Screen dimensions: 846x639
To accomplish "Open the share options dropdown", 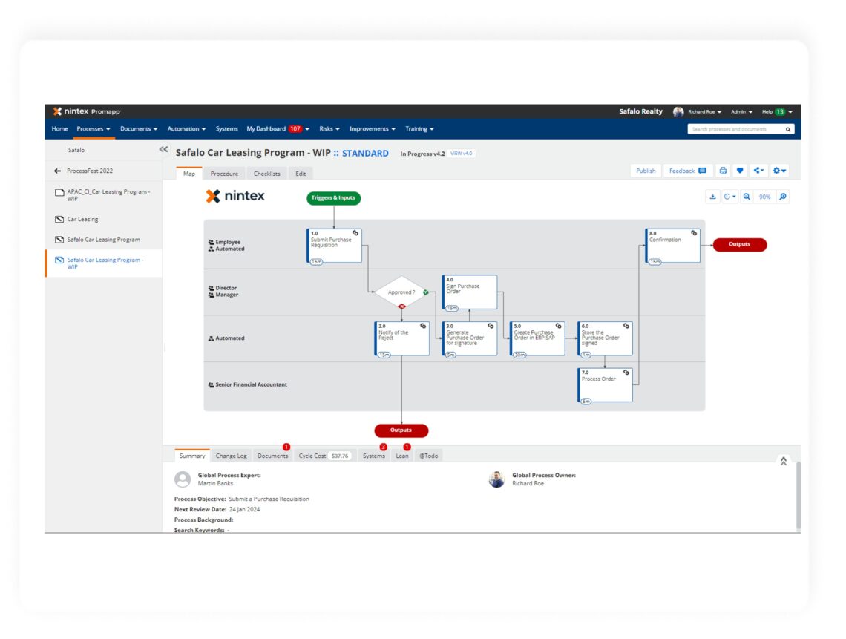I will click(x=758, y=171).
